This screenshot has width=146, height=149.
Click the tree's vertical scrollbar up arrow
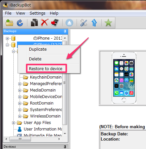pos(65,38)
